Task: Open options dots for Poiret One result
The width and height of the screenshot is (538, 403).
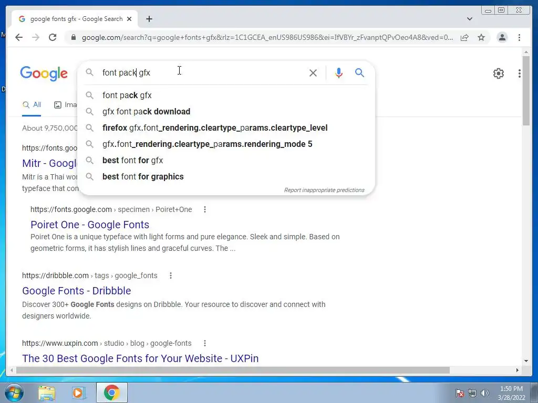Action: (x=205, y=209)
